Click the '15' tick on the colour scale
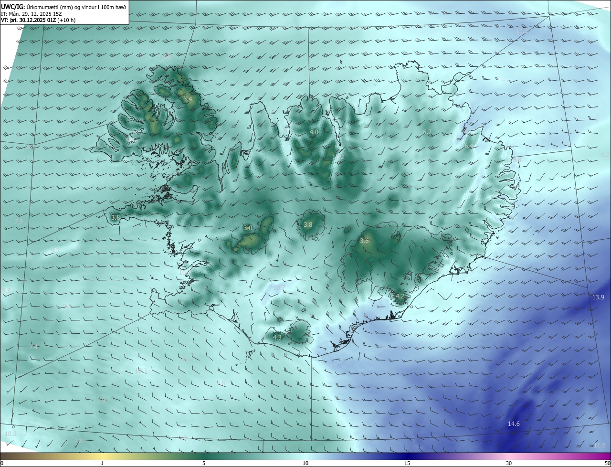 (407, 463)
